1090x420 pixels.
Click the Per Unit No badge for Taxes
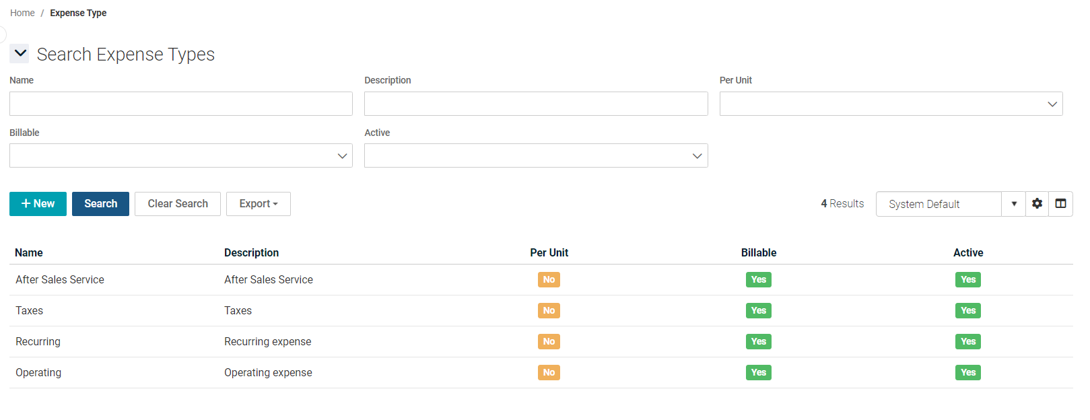point(549,311)
